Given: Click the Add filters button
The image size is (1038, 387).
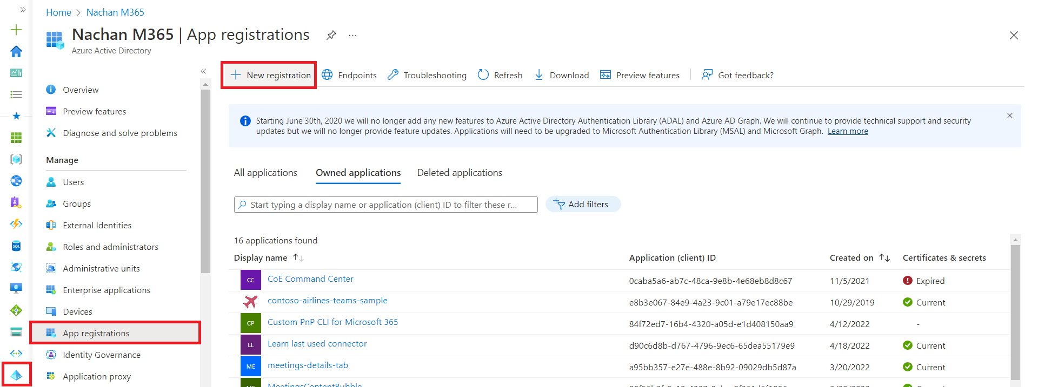Looking at the screenshot, I should [x=583, y=205].
